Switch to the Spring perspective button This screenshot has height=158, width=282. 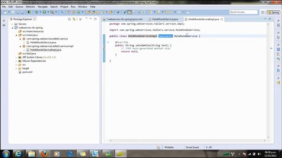(273, 12)
